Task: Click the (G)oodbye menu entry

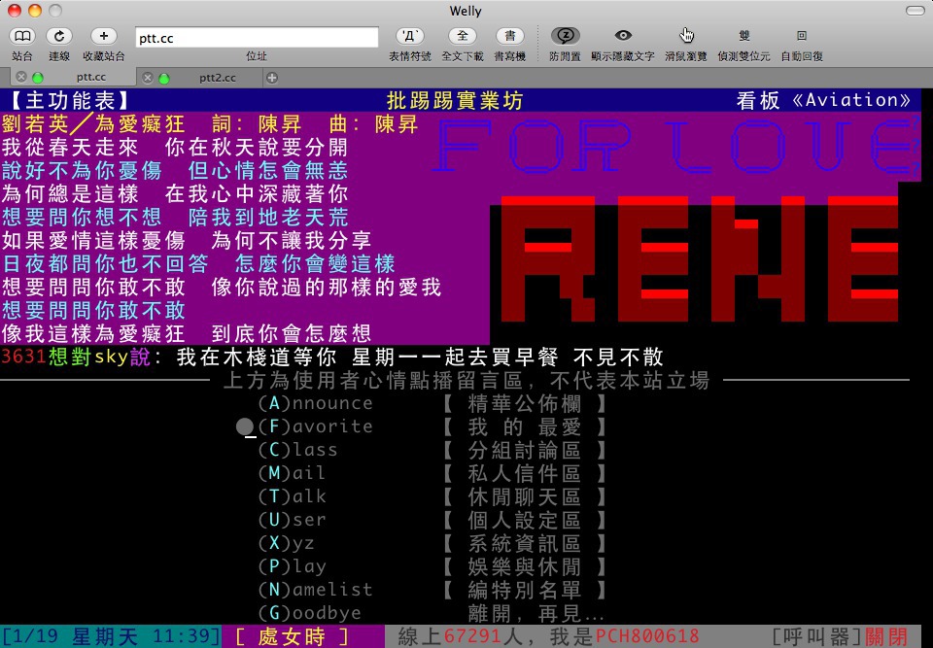Action: 310,613
